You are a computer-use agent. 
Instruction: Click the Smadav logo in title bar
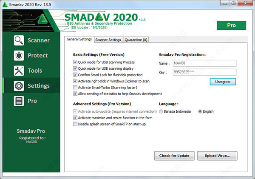point(5,5)
